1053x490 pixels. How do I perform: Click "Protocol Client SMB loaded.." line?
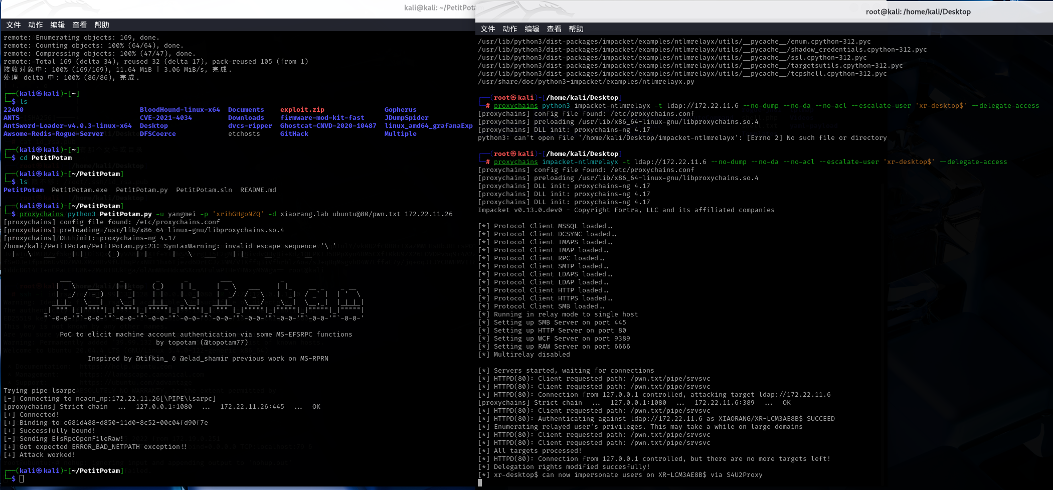(x=542, y=306)
